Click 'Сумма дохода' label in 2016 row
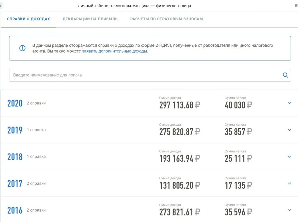298x222 pixels. (x=170, y=205)
